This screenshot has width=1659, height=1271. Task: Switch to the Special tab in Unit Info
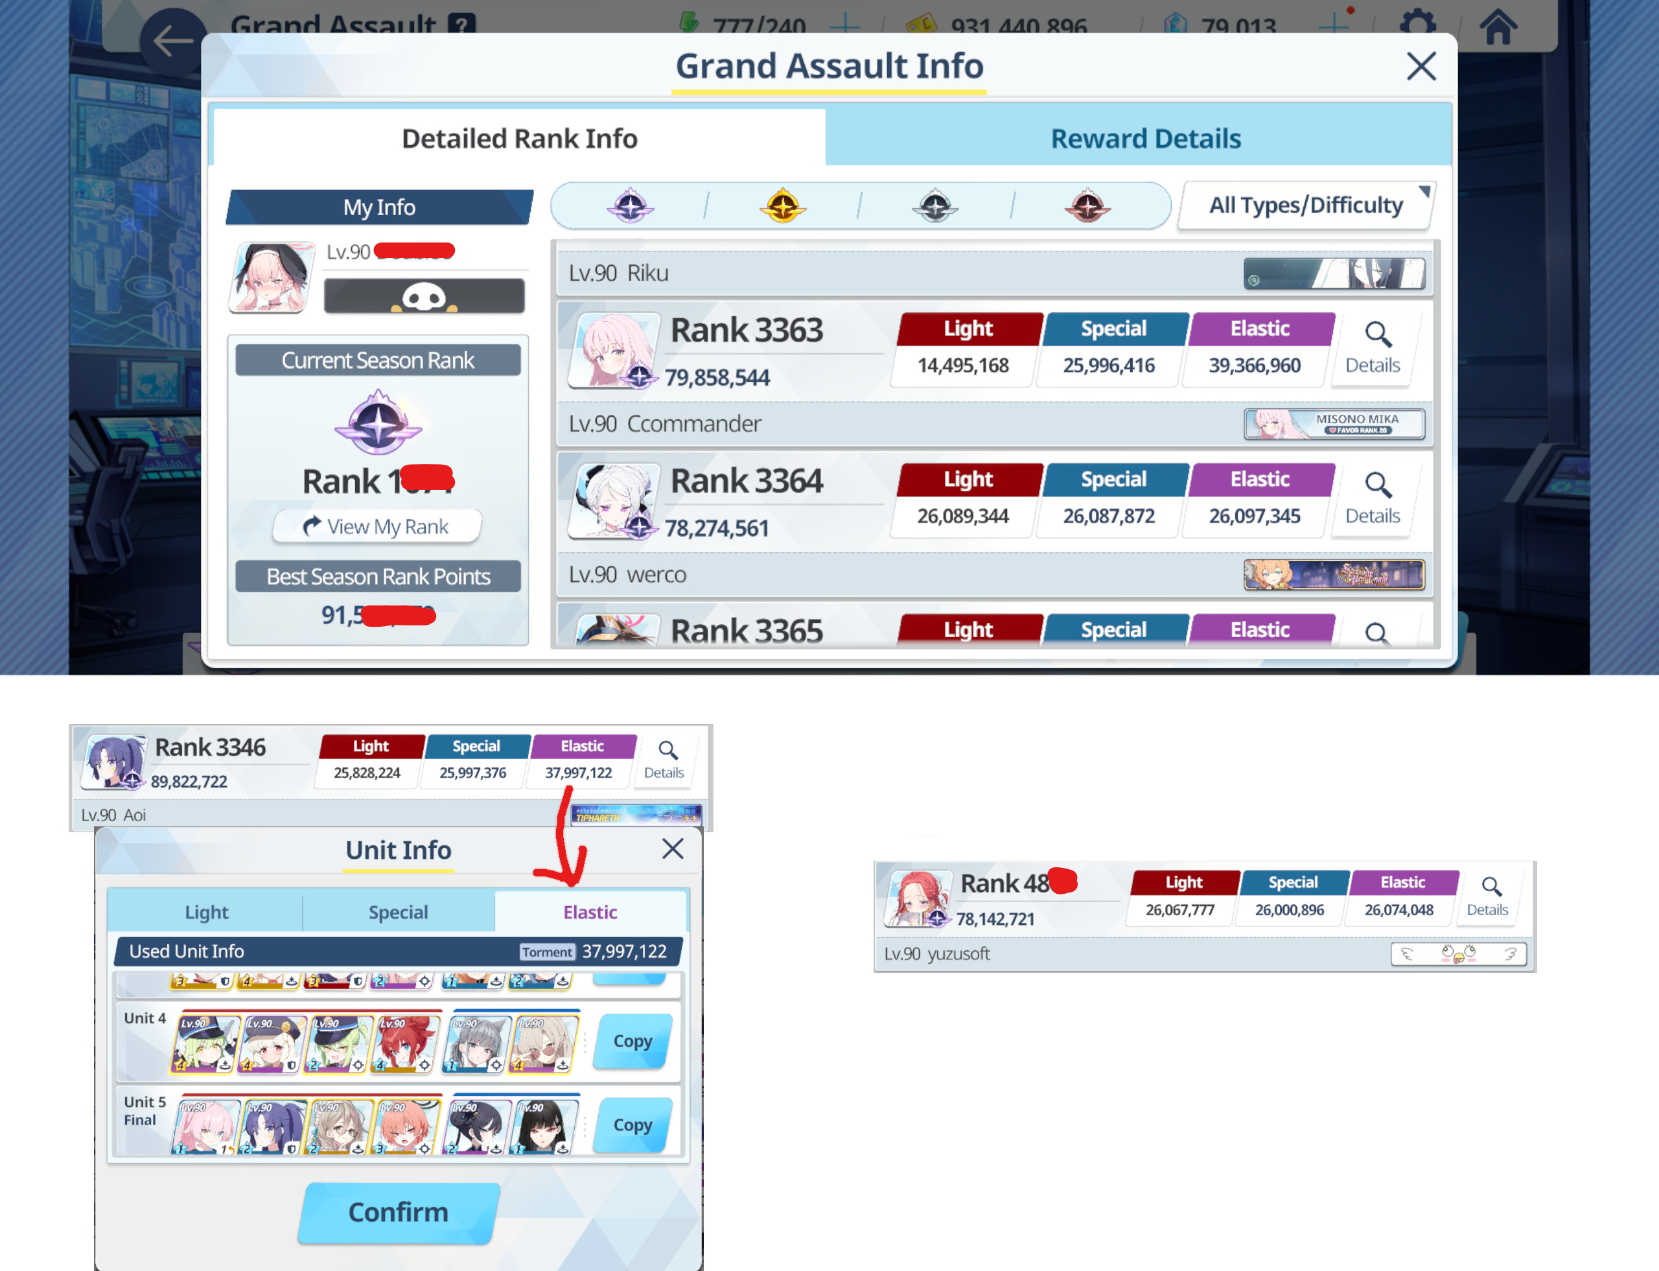pos(398,912)
